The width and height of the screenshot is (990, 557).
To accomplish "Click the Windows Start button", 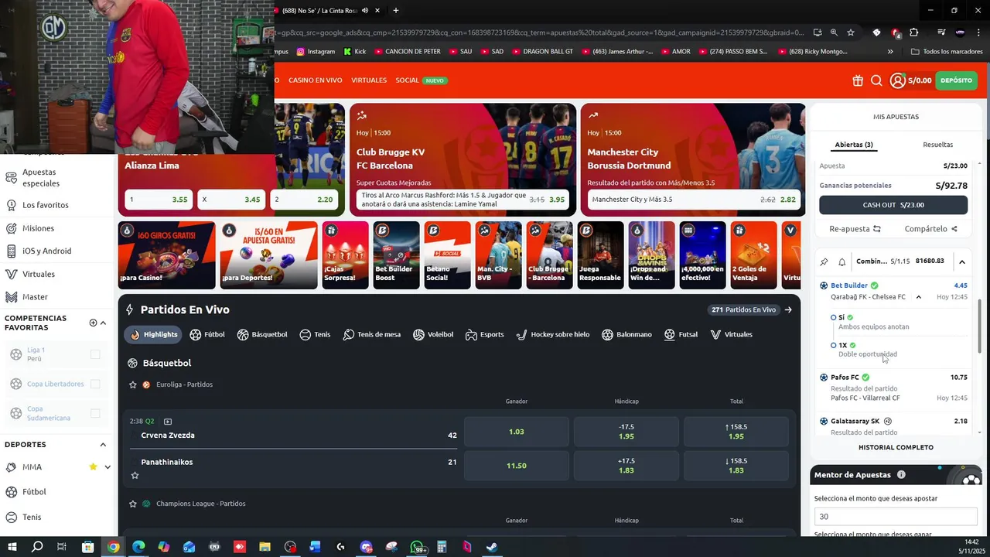I will [12, 547].
